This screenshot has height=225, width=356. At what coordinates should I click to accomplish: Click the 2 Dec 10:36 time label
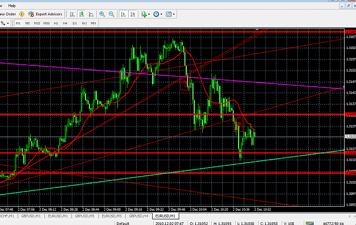click(241, 210)
